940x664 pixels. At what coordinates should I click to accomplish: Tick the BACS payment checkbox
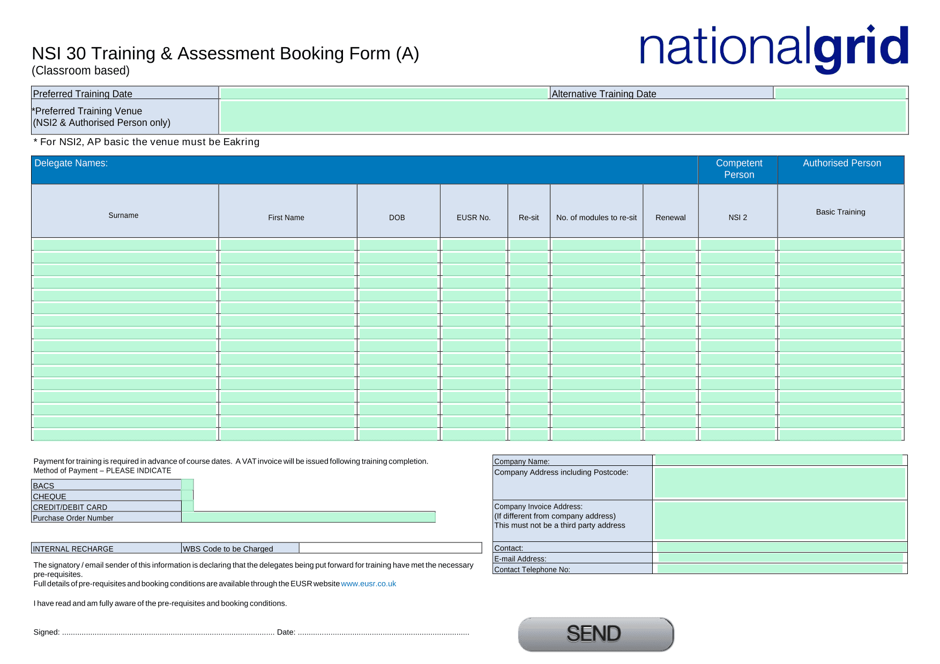tap(188, 485)
